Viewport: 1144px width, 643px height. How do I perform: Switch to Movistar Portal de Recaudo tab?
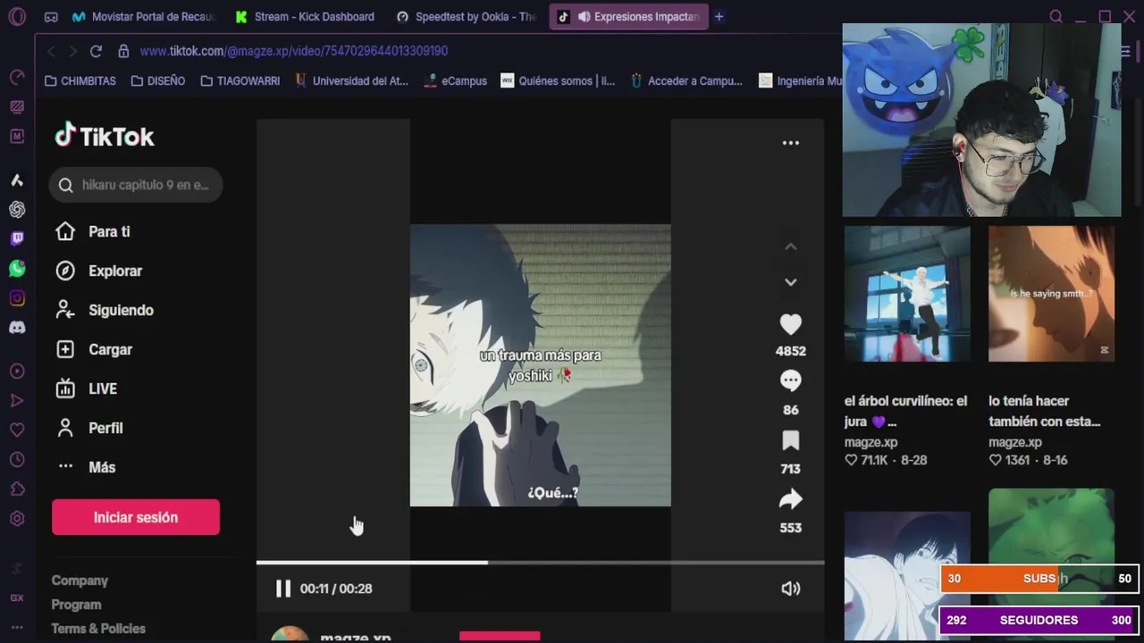coord(144,16)
